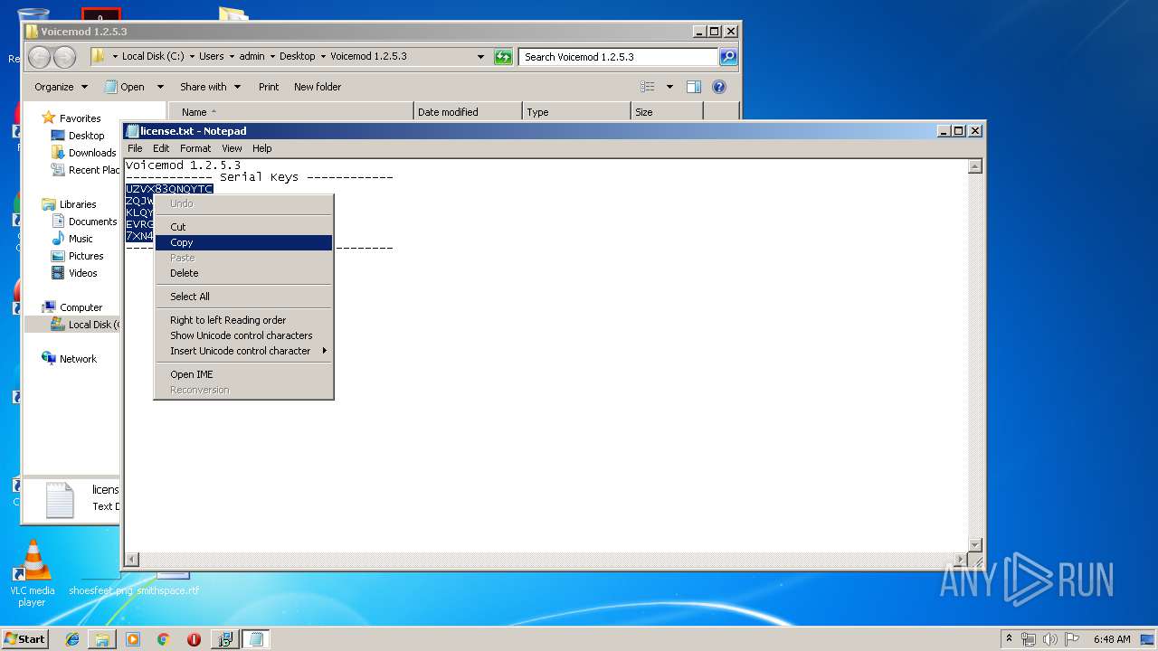The height and width of the screenshot is (651, 1158).
Task: Open Windows Explorer taskbar icon
Action: pyautogui.click(x=102, y=639)
